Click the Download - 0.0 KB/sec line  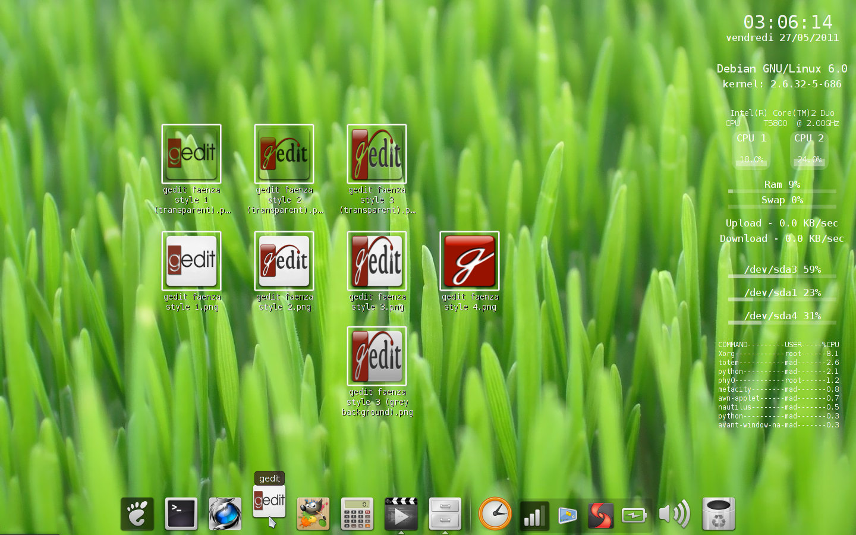(x=782, y=238)
